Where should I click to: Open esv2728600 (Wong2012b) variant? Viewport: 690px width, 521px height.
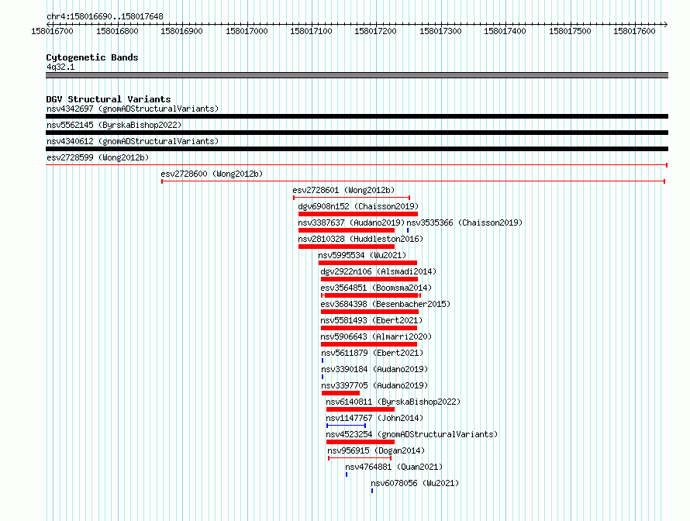click(212, 174)
